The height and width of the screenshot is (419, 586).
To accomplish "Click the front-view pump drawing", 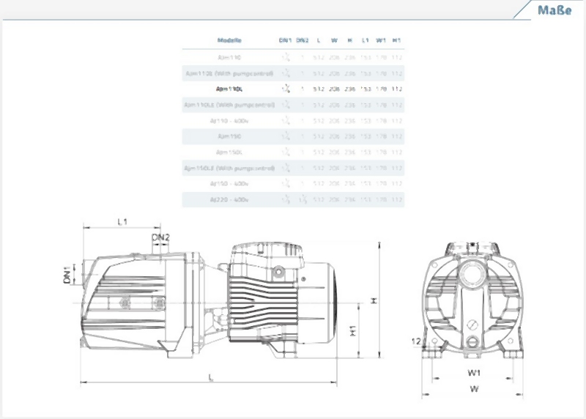I will tap(472, 300).
